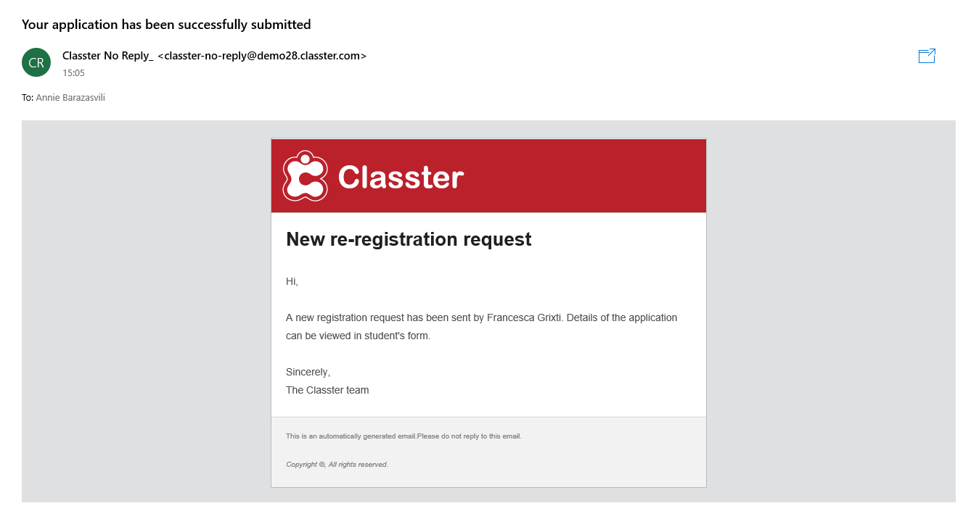This screenshot has width=963, height=511.
Task: Click the classter-no-reply@demo28.classter.com address
Action: coord(262,56)
